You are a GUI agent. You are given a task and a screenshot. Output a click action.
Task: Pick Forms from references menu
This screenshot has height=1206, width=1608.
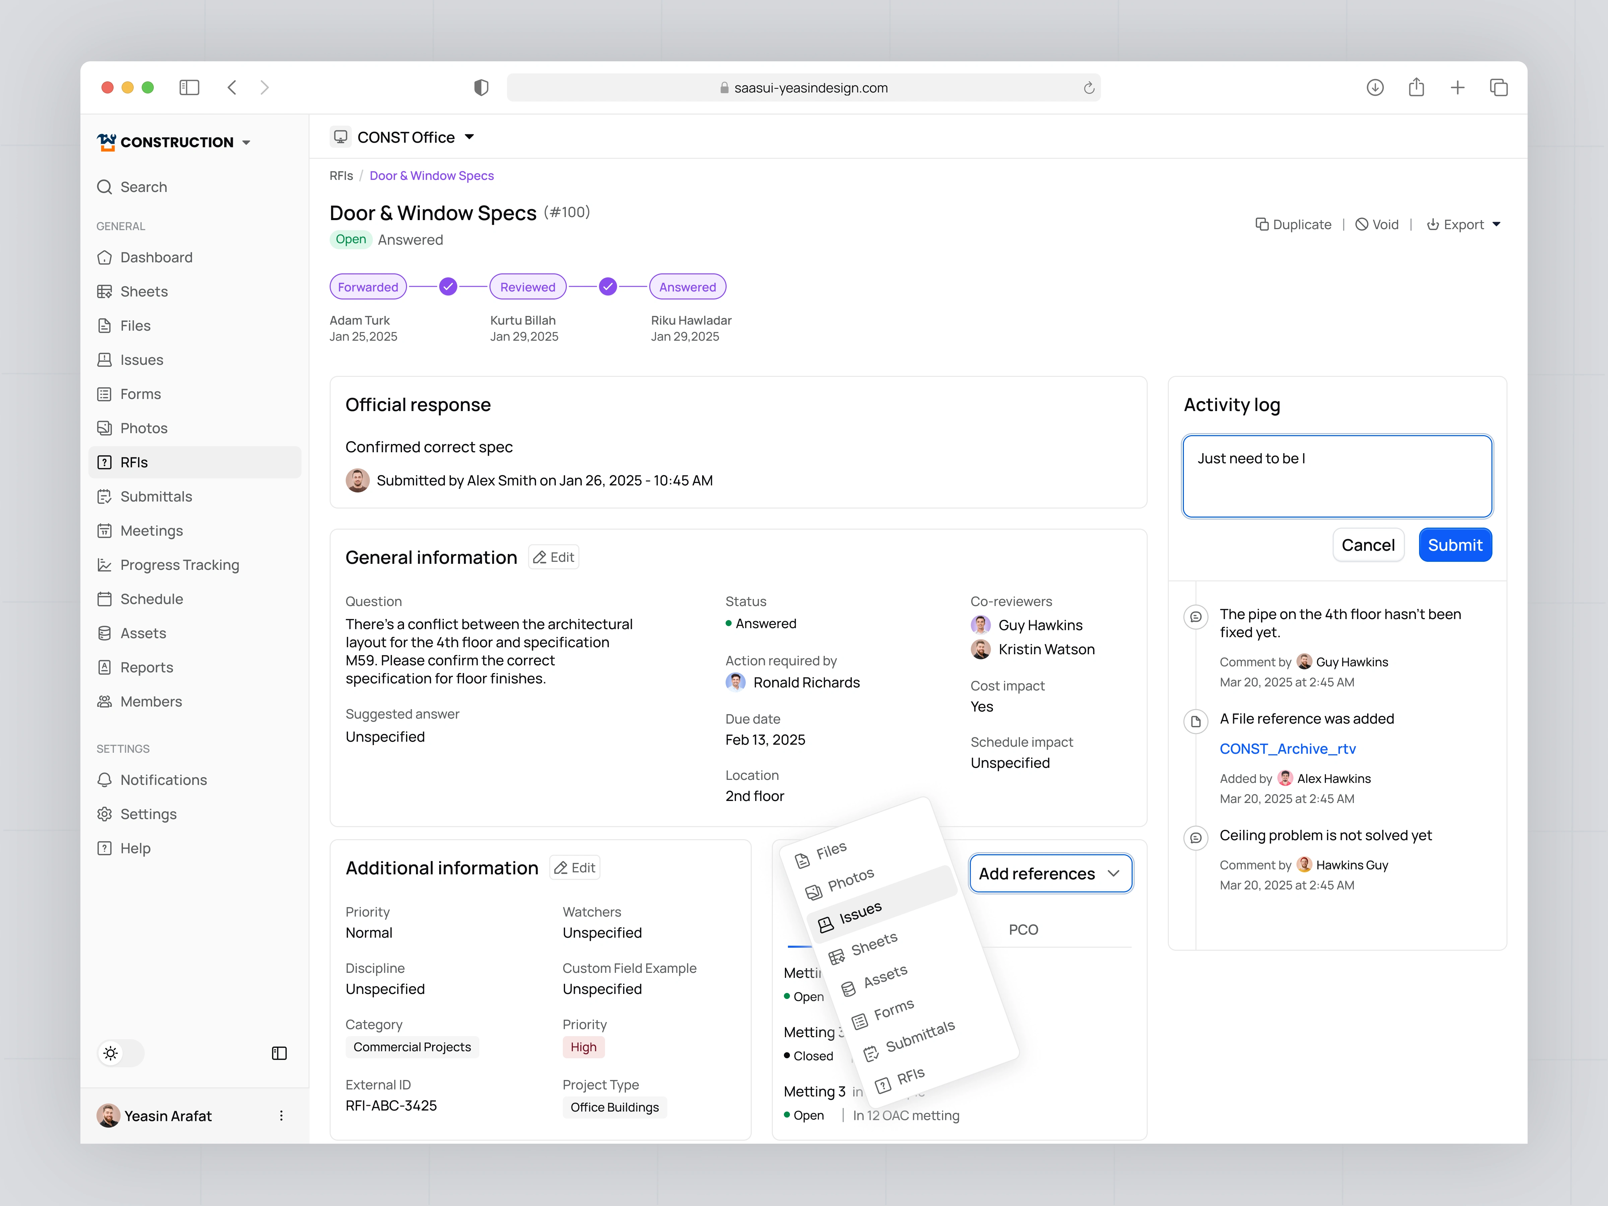(x=884, y=1013)
